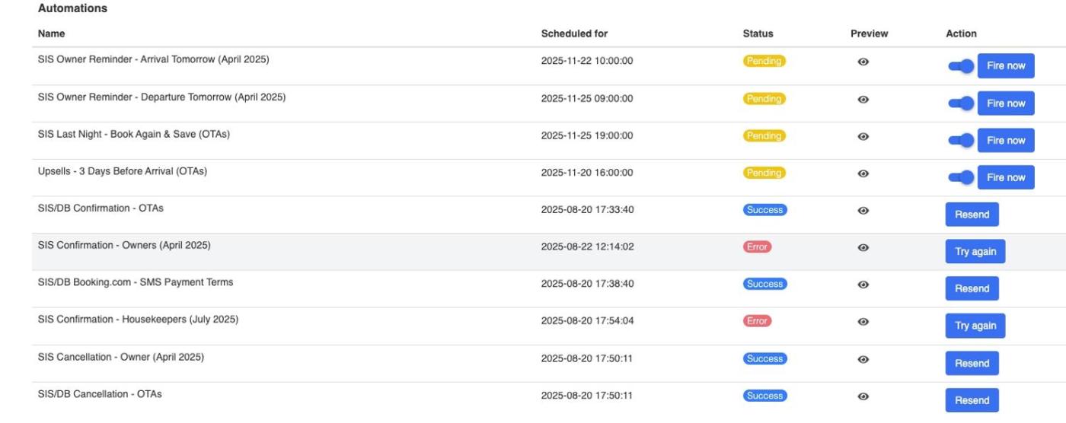The image size is (1066, 423).
Task: Open preview for SIS/DB Cancellation OTAs
Action: click(x=863, y=396)
